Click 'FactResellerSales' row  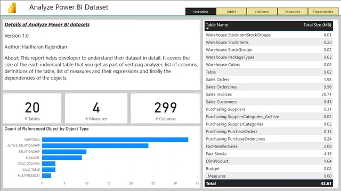tap(269, 146)
